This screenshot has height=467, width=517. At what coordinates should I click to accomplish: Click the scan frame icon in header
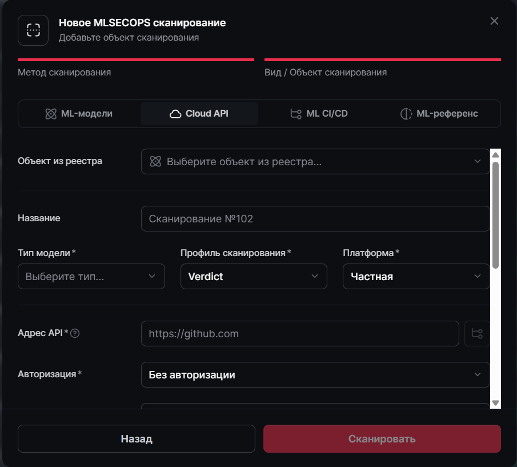click(33, 30)
